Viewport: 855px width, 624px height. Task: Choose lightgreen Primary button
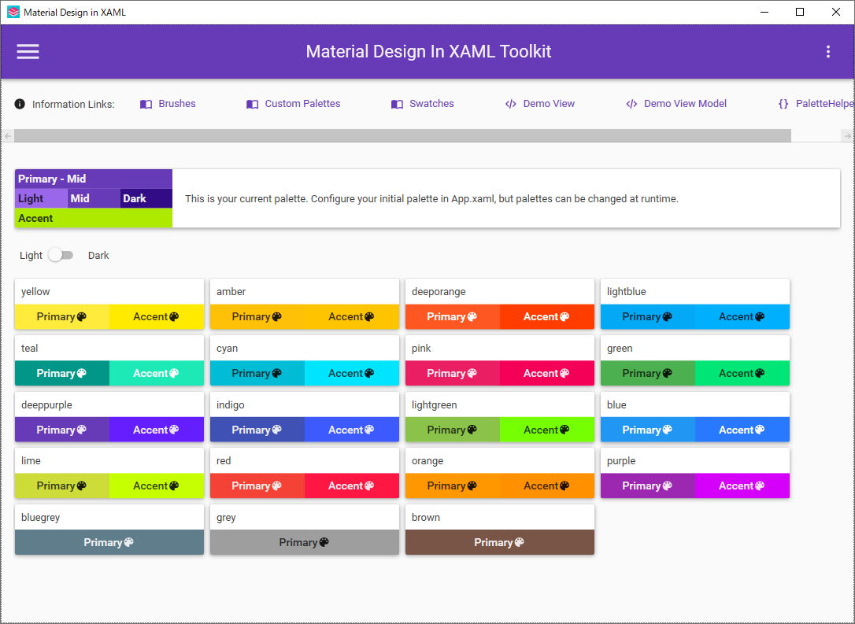[453, 430]
